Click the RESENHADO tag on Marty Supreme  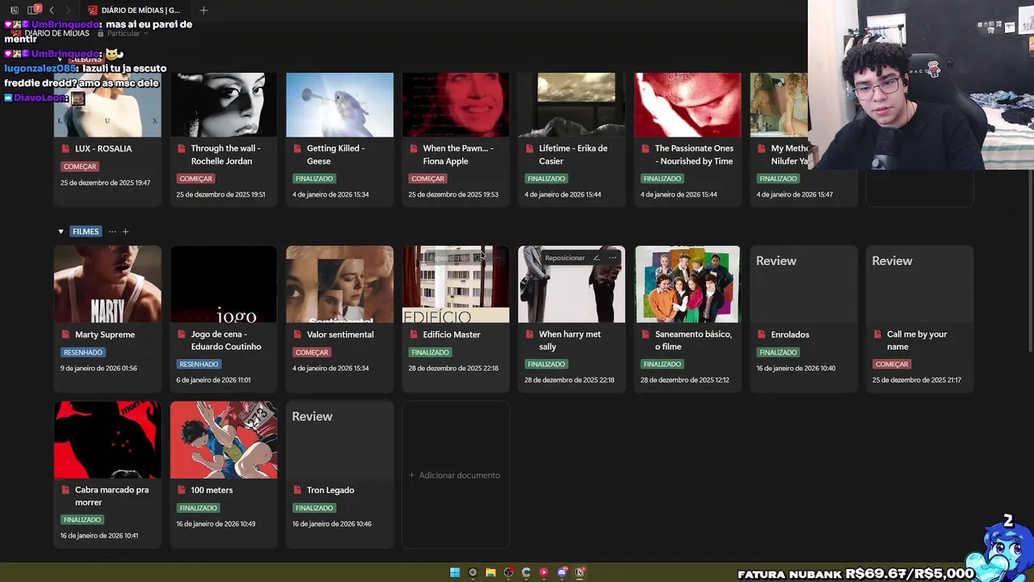(x=83, y=352)
